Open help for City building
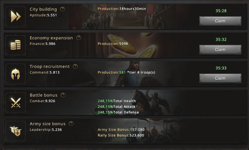 pos(63,9)
